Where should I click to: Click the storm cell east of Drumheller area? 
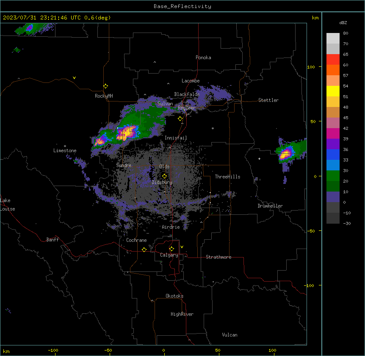(285, 154)
